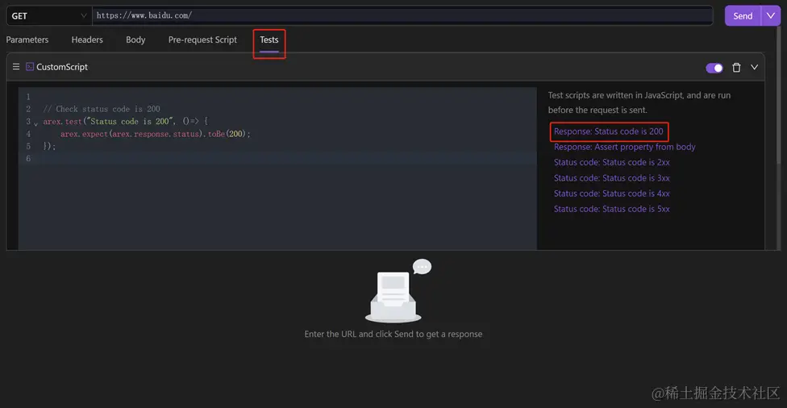Click the URL input field

(402, 15)
